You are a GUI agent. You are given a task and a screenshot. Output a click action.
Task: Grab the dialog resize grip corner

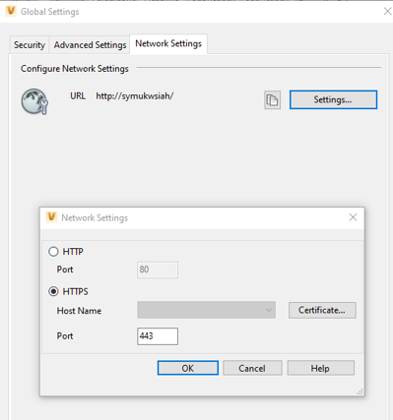coord(360,391)
